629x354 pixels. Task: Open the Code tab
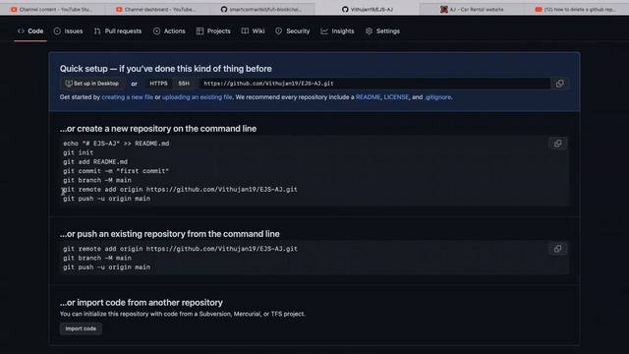point(30,30)
